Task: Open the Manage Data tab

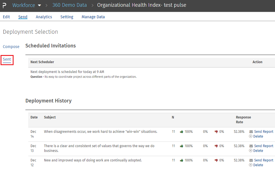Action: point(93,17)
